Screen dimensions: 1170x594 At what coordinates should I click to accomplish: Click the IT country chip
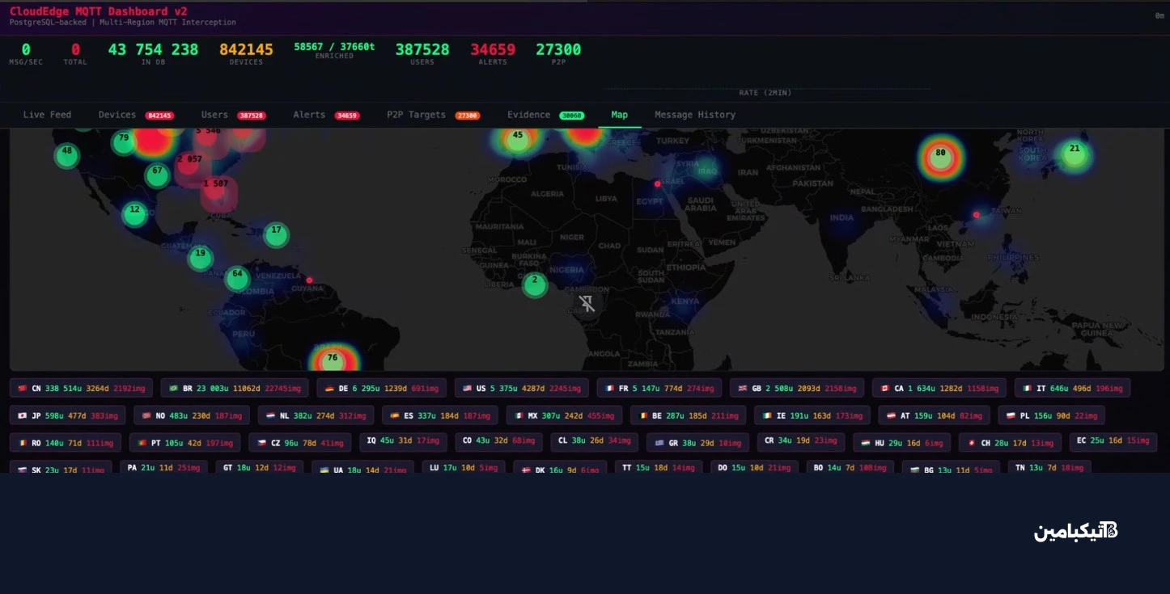click(x=1073, y=389)
